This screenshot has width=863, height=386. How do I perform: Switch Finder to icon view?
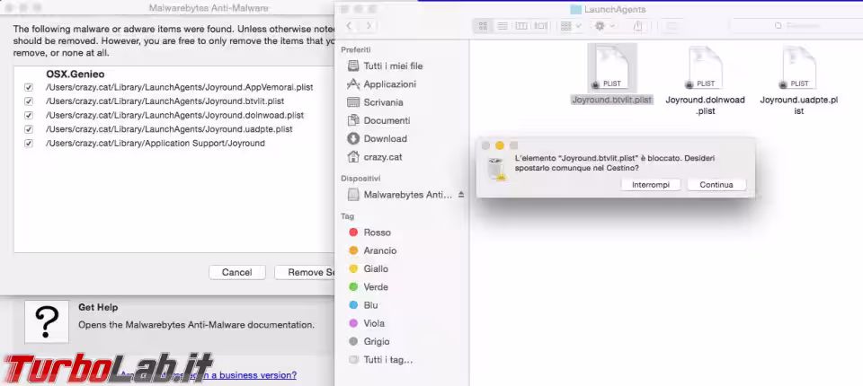pyautogui.click(x=483, y=26)
